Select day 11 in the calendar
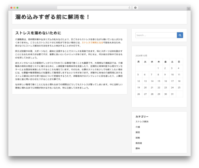The width and height of the screenshot is (199, 168). [179, 75]
